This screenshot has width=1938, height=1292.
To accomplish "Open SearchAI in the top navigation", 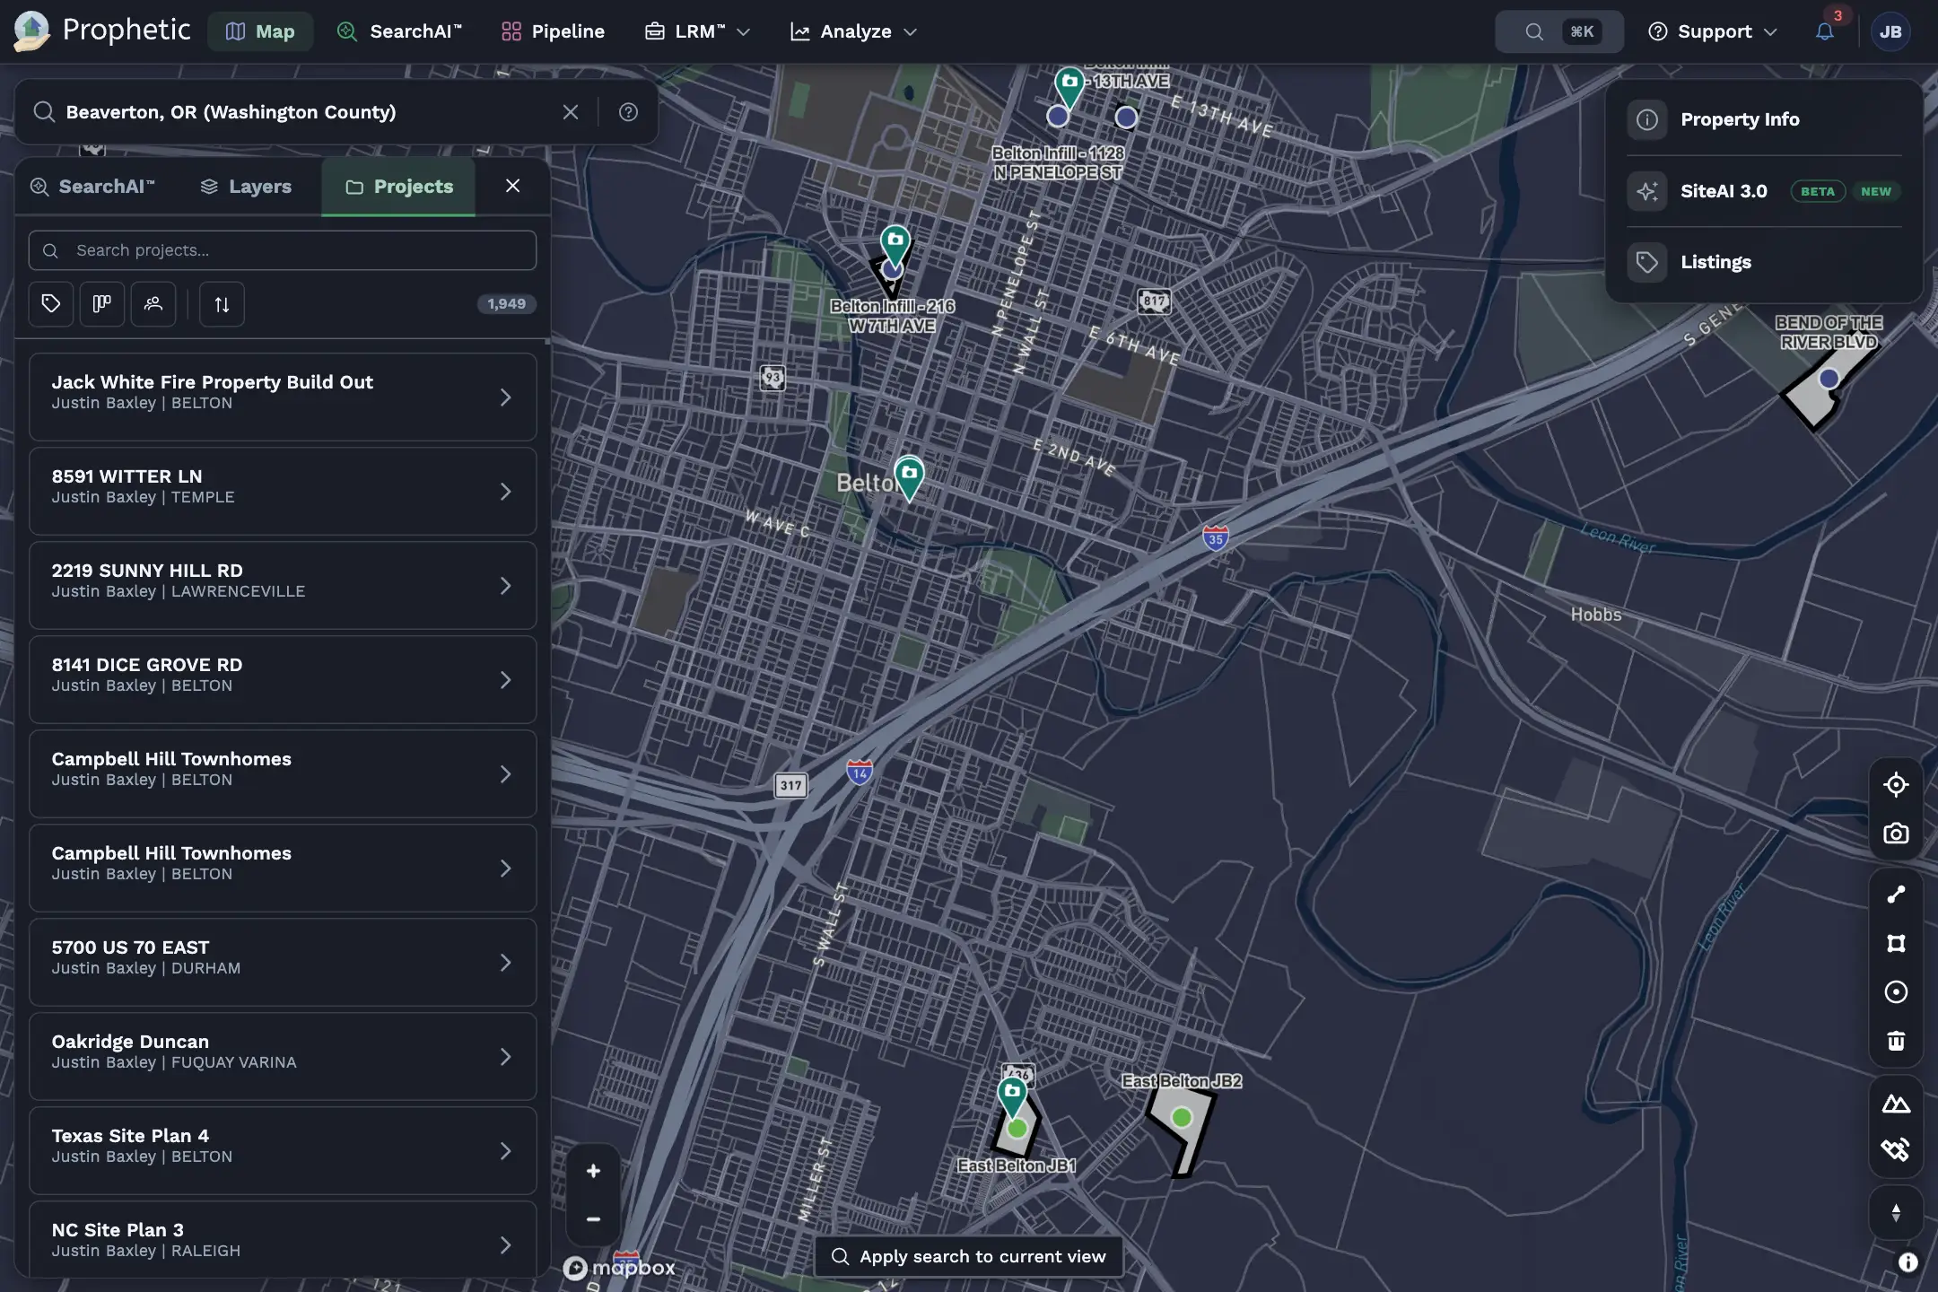I will [399, 31].
